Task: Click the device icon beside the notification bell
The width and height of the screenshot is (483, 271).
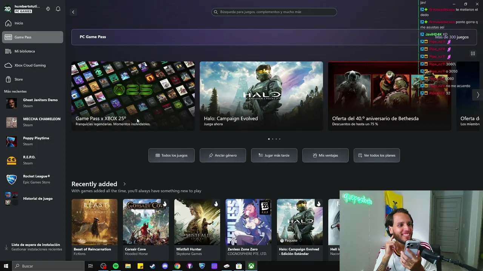Action: 48,9
